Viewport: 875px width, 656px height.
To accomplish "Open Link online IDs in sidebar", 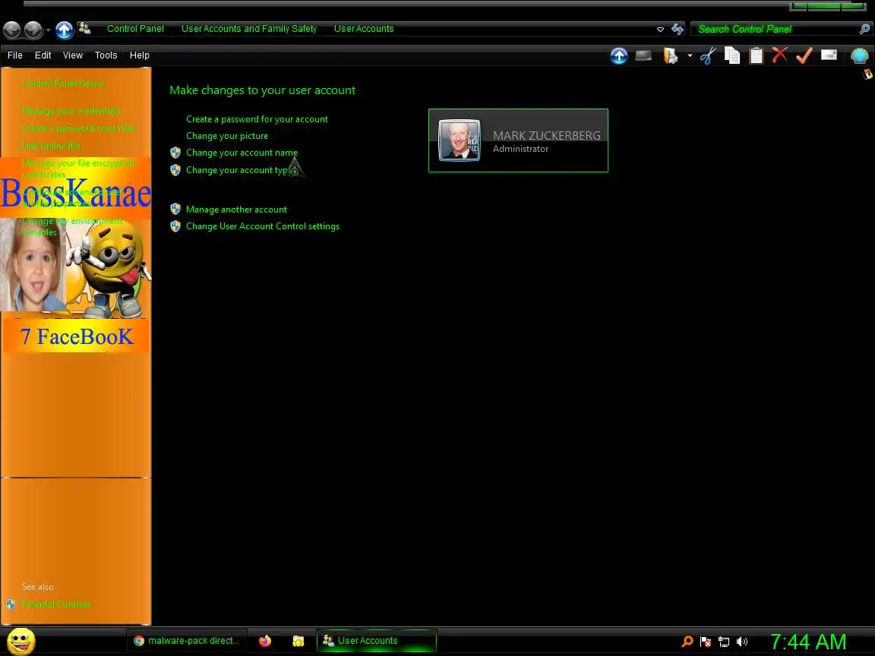I will [52, 146].
